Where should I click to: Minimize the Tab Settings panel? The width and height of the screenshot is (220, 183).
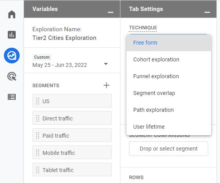pos(207,12)
